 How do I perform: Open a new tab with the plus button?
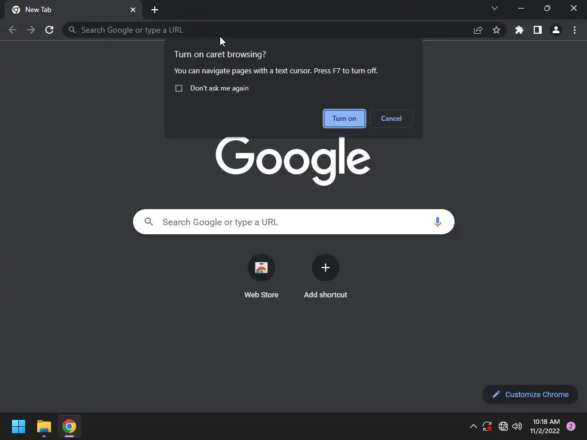click(155, 10)
